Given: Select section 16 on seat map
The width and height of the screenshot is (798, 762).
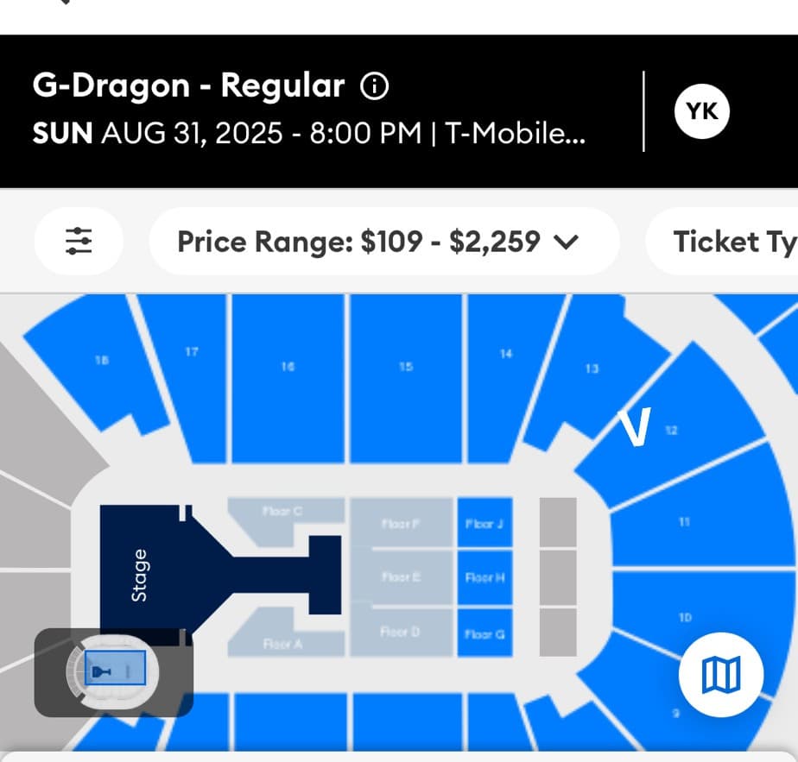Looking at the screenshot, I should coord(288,379).
